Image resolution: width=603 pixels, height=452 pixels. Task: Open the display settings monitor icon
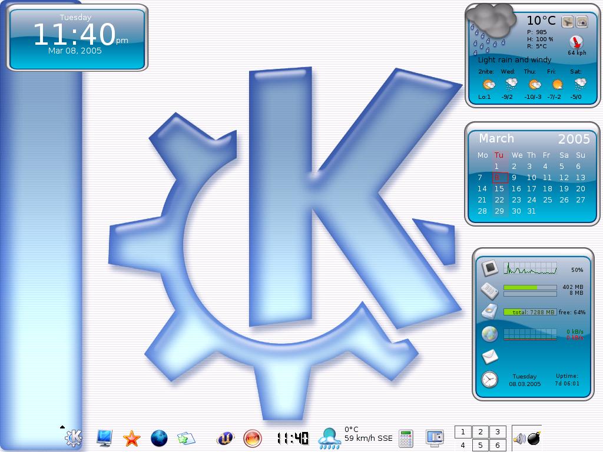tap(435, 438)
